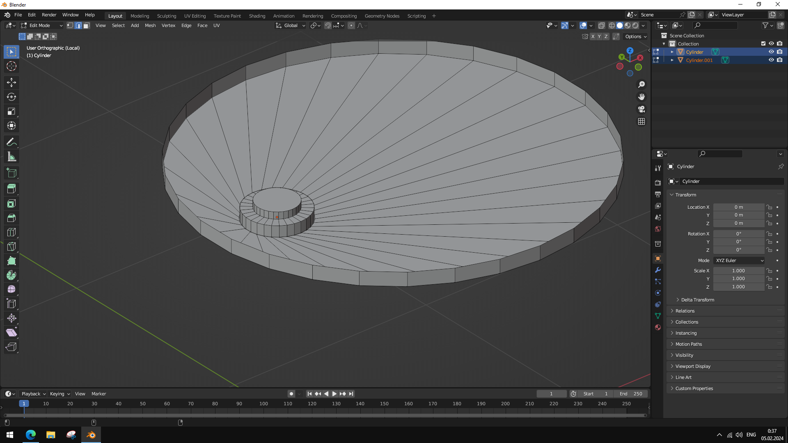
Task: Select the Move tool in toolbar
Action: pyautogui.click(x=12, y=82)
